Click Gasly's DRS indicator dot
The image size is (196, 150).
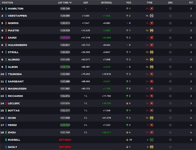(170, 147)
